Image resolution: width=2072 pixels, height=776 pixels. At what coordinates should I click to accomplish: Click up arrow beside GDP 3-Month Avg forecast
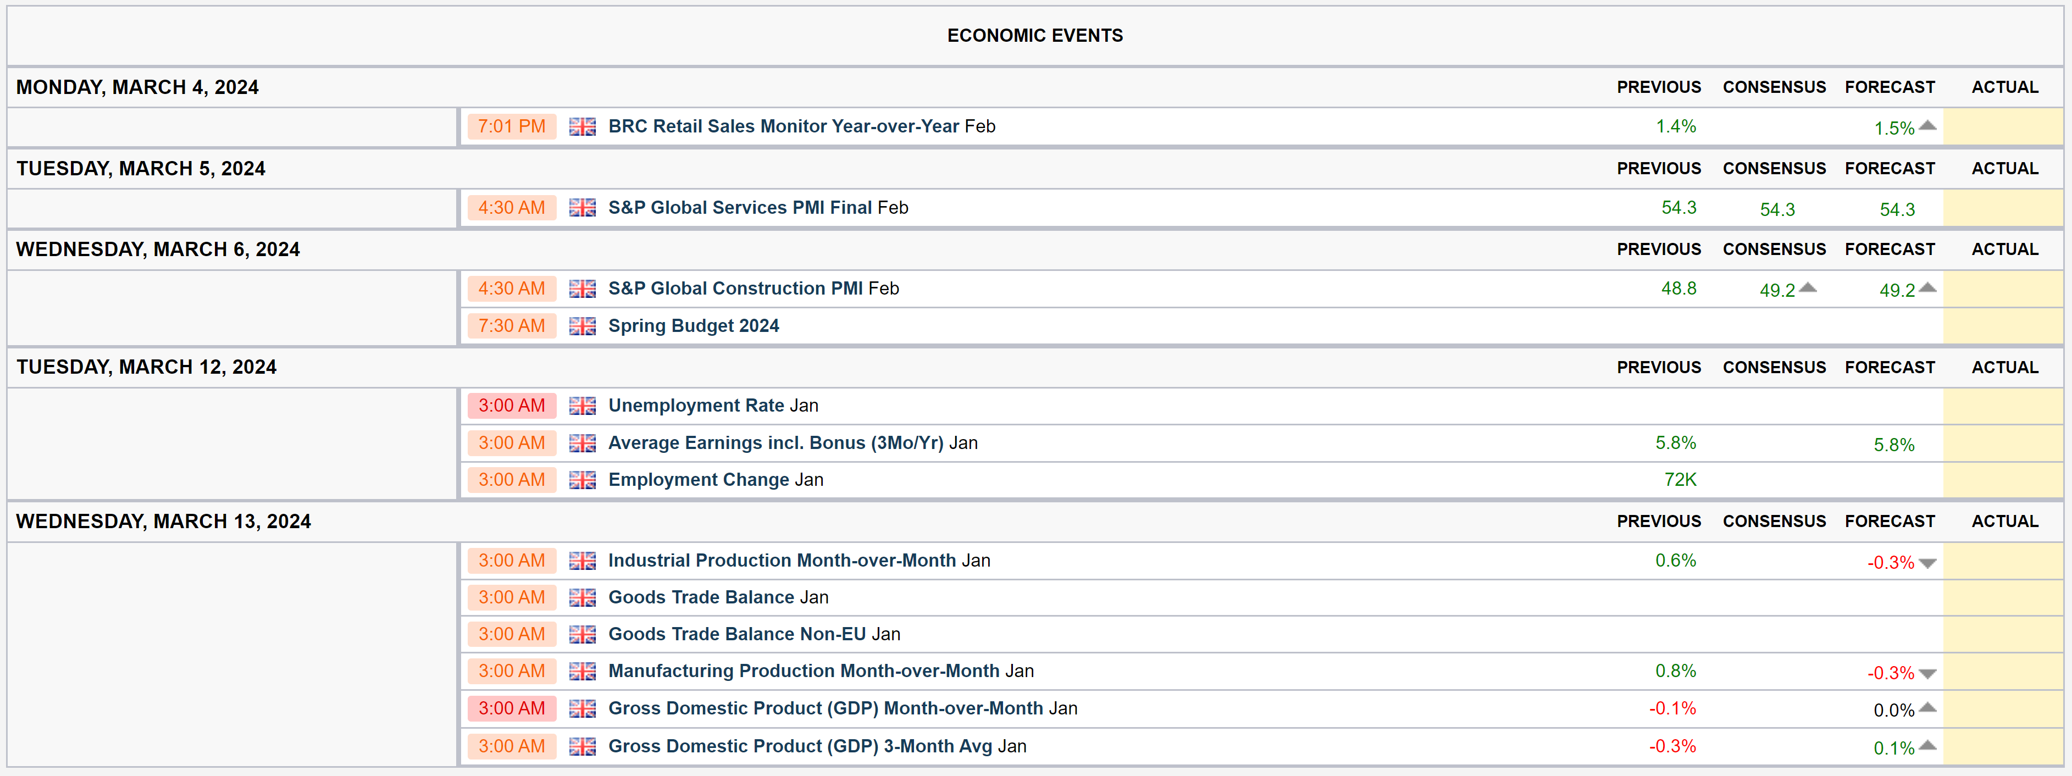(x=1927, y=745)
